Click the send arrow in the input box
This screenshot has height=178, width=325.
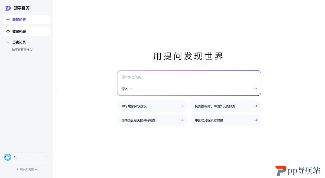point(255,89)
